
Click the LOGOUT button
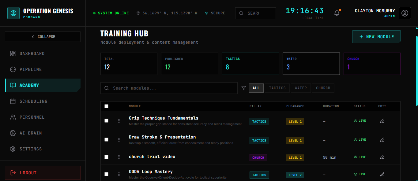pos(43,172)
